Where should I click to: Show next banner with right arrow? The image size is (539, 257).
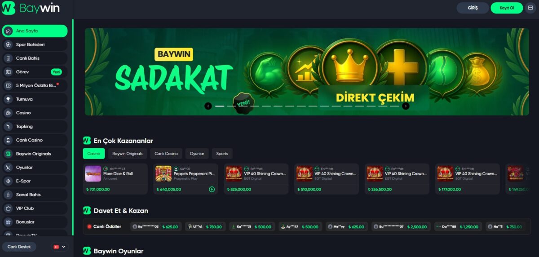(406, 106)
